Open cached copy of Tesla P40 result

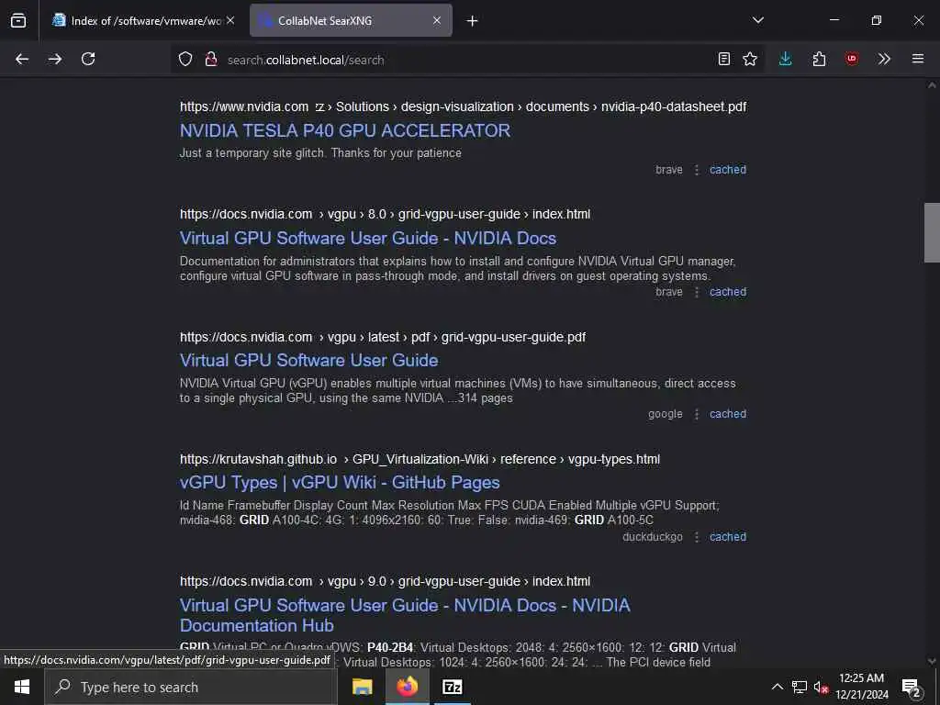pyautogui.click(x=728, y=170)
